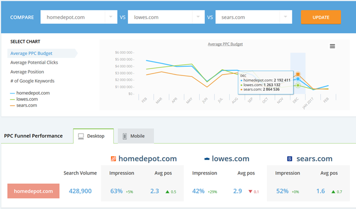Click the Home Depot logo icon

pos(113,158)
